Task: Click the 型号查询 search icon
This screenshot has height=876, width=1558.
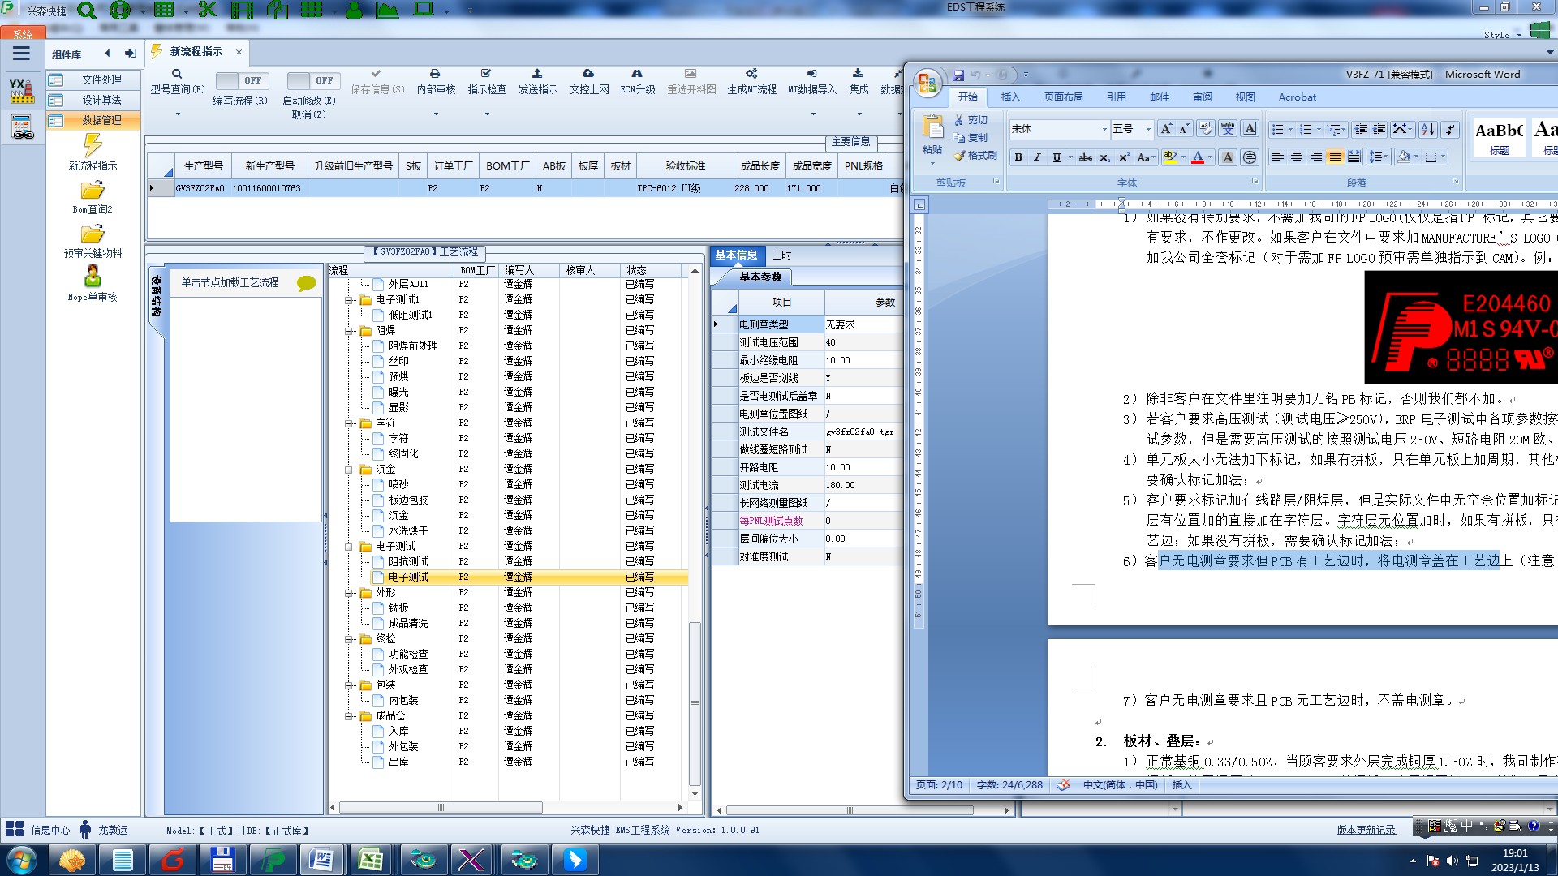Action: (x=177, y=74)
